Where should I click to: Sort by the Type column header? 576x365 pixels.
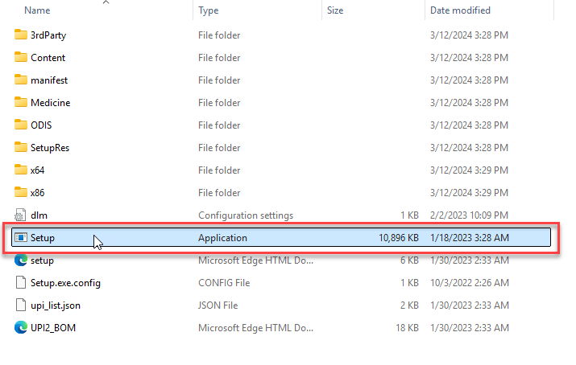[x=209, y=10]
